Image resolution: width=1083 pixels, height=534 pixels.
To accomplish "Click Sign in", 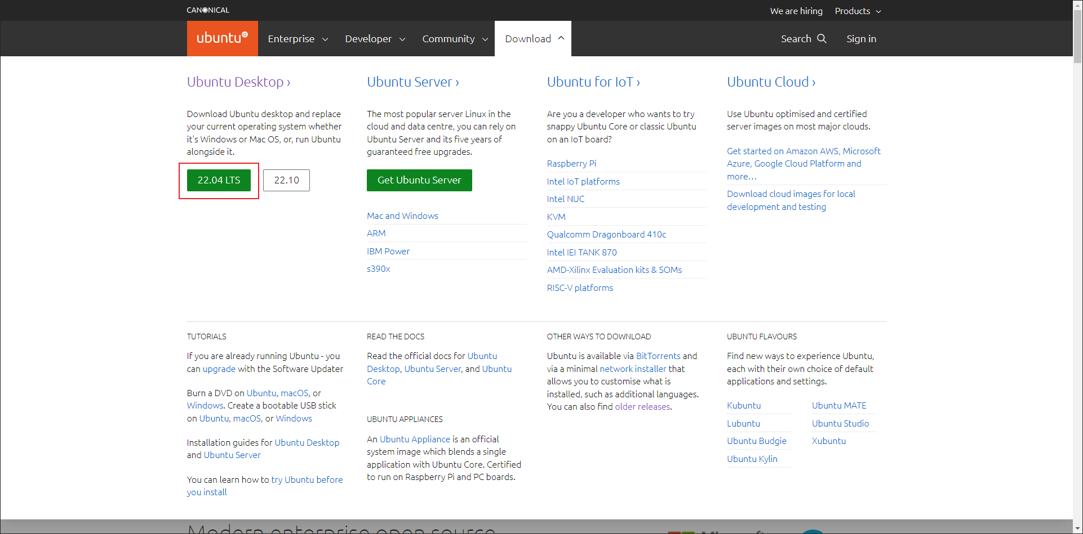I will [861, 38].
